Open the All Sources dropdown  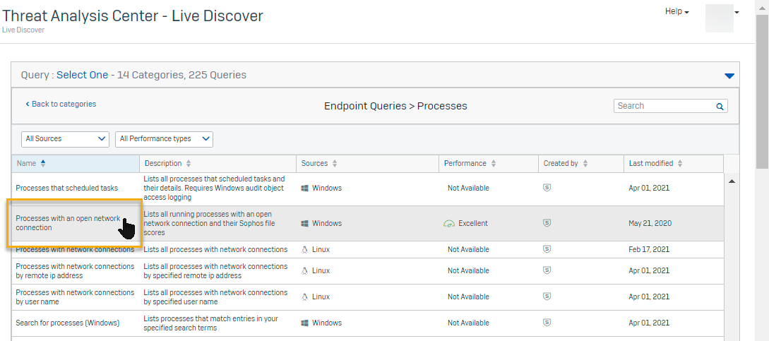[x=65, y=139]
